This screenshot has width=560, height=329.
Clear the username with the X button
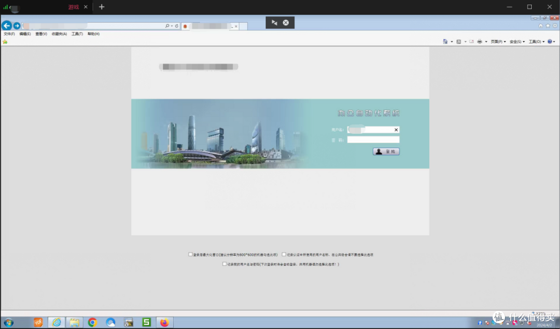click(396, 130)
